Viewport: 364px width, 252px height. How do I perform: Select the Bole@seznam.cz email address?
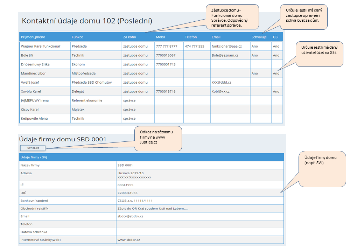(x=225, y=55)
